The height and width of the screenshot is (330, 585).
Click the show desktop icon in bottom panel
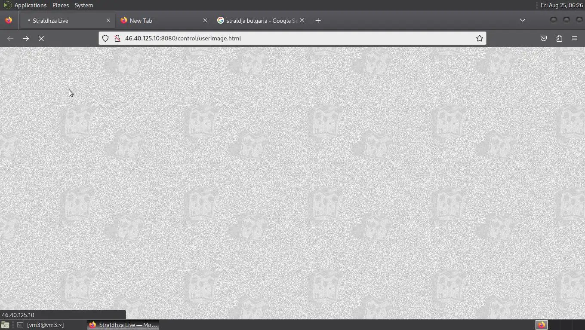[5, 325]
